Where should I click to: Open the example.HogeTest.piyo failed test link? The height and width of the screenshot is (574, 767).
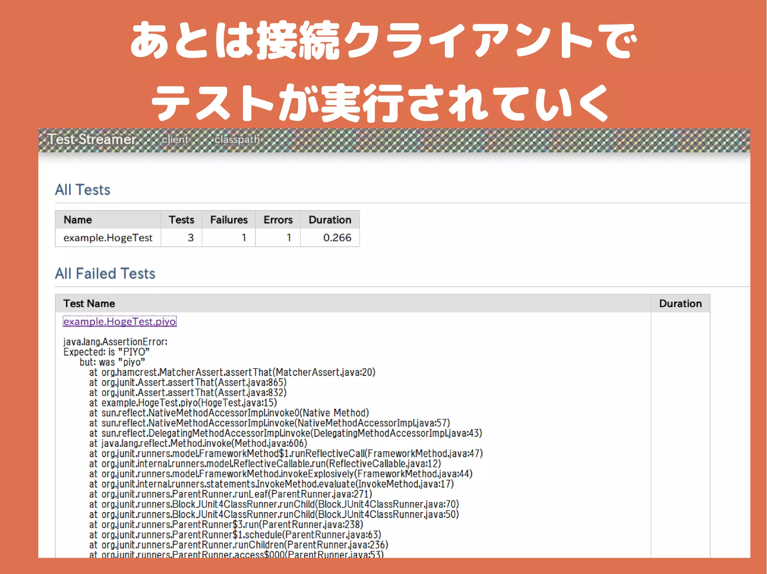pos(119,322)
